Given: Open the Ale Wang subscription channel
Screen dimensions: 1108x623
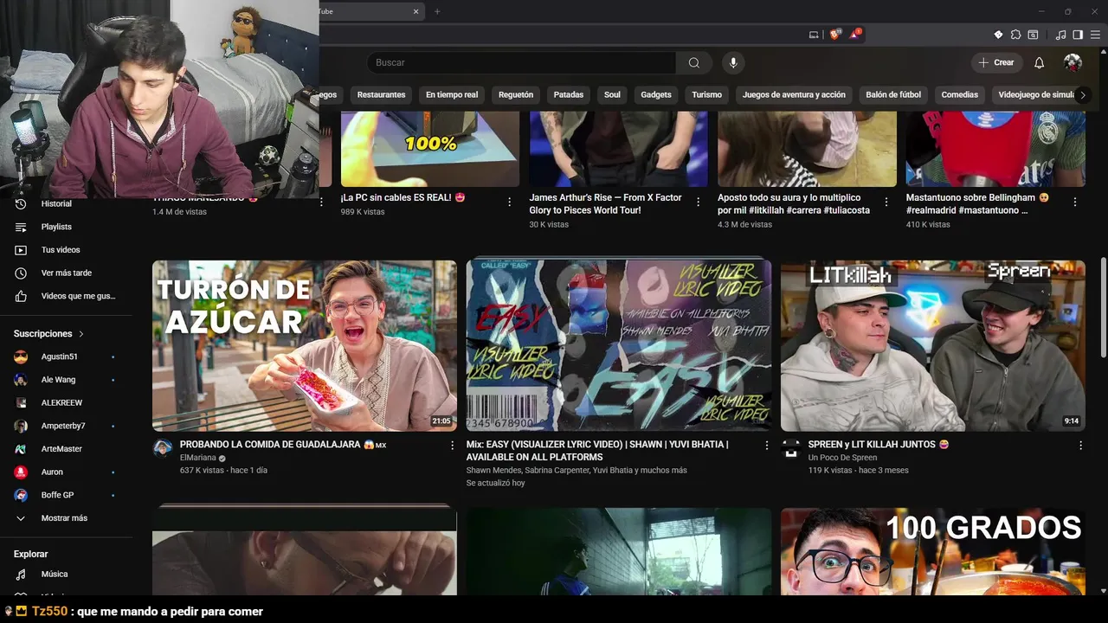Looking at the screenshot, I should pos(66,380).
